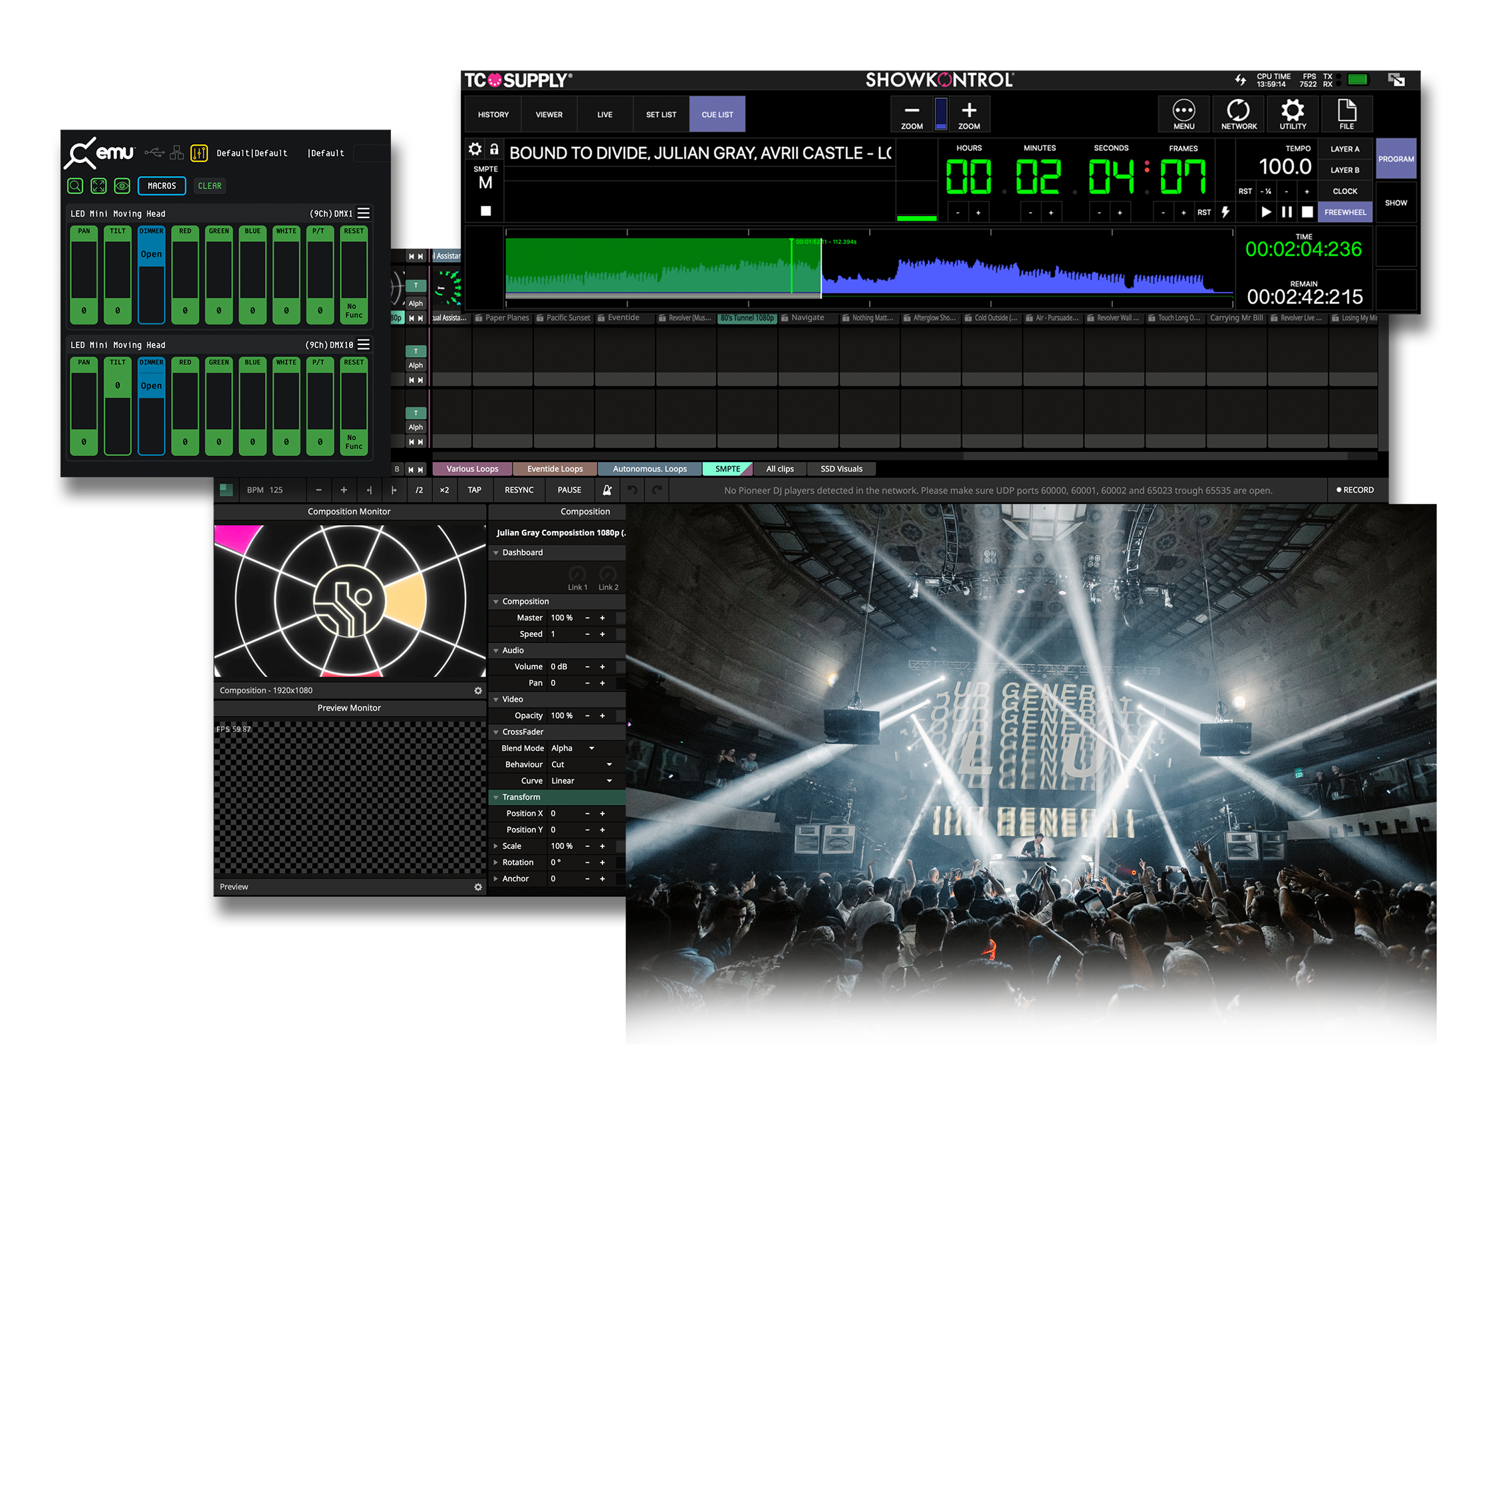Open the ShowKontrol Network icon
Image resolution: width=1496 pixels, height=1503 pixels.
point(1239,114)
